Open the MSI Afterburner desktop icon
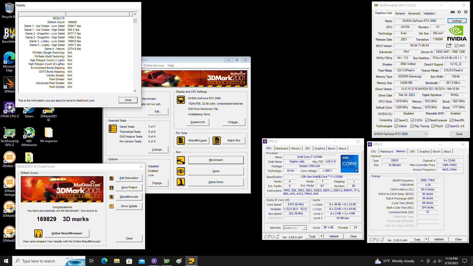This screenshot has width=473, height=266. [29, 137]
